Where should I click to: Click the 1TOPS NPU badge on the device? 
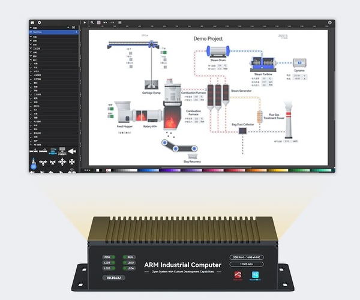coord(247,265)
